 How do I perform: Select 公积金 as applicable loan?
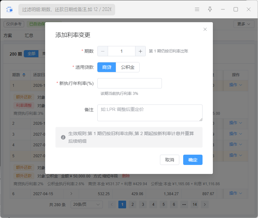(x=128, y=67)
